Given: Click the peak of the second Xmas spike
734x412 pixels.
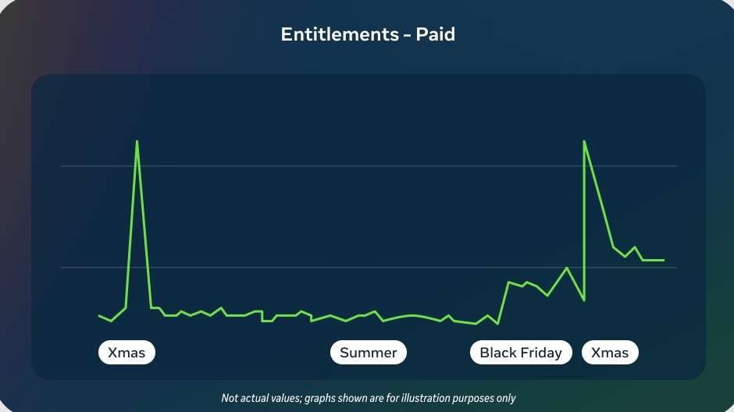Looking at the screenshot, I should [584, 141].
